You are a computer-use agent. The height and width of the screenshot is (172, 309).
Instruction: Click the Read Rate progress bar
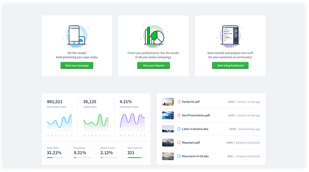click(82, 158)
